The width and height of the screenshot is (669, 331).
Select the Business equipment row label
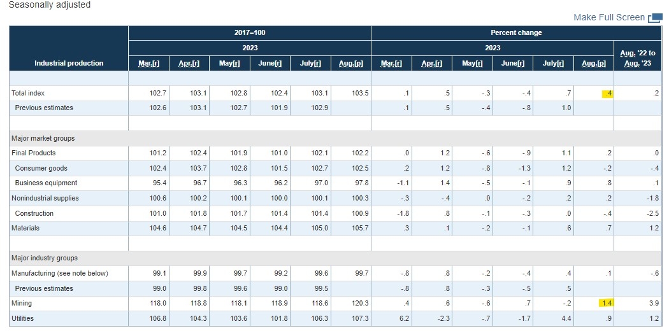(x=46, y=183)
